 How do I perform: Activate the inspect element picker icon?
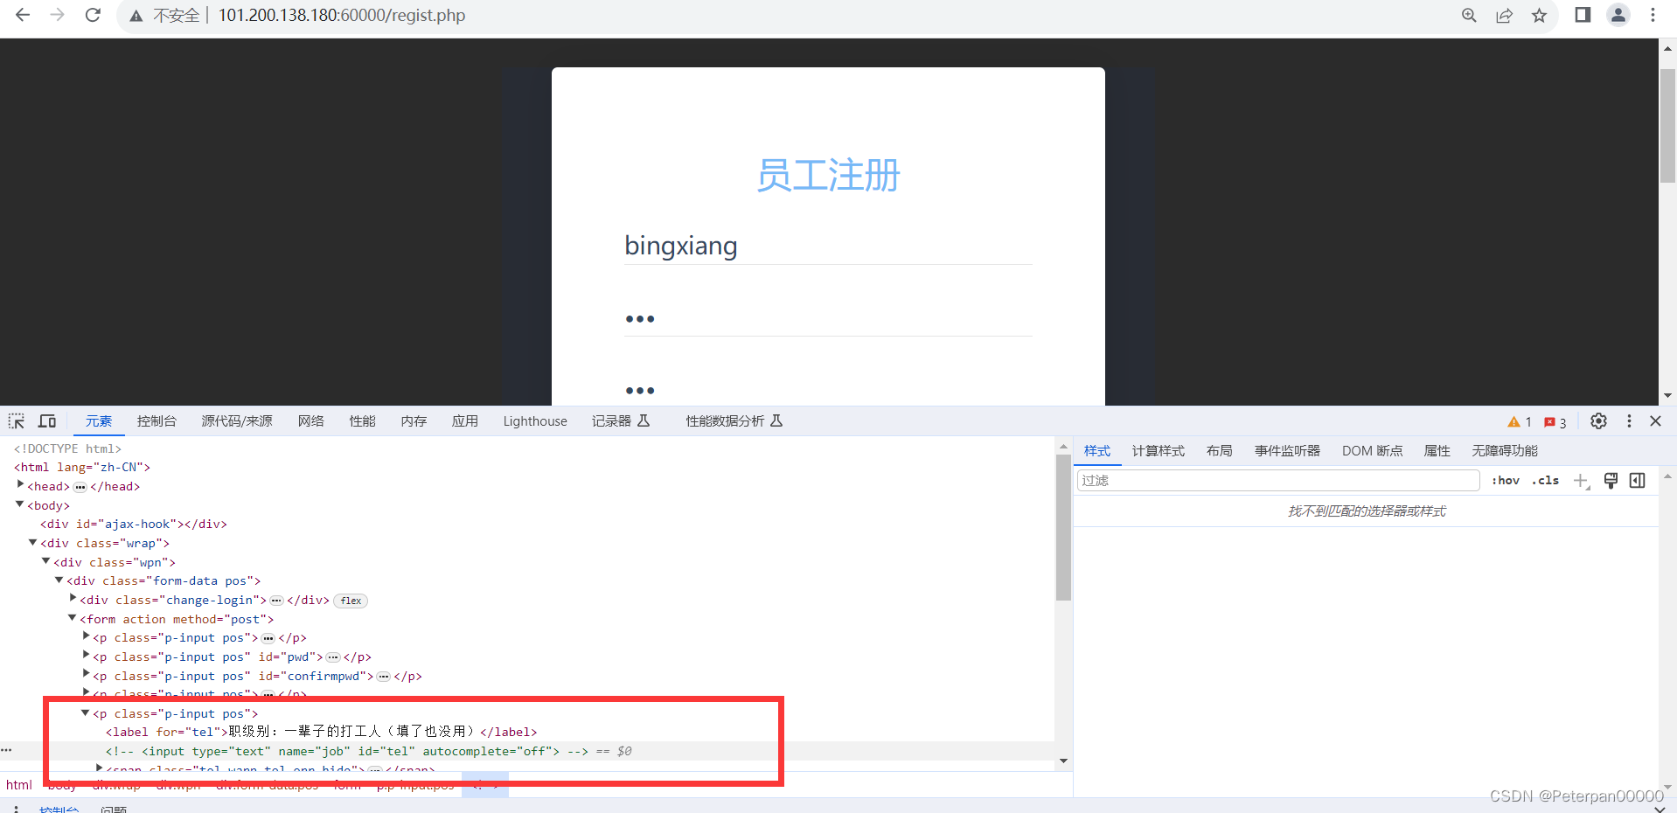point(17,421)
